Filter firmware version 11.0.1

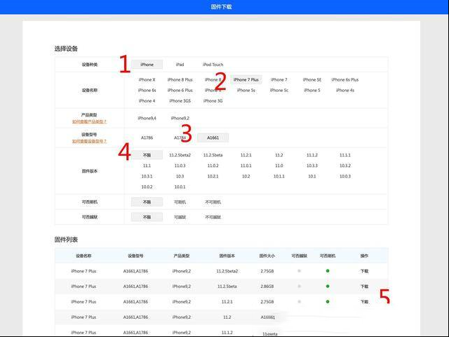click(246, 166)
